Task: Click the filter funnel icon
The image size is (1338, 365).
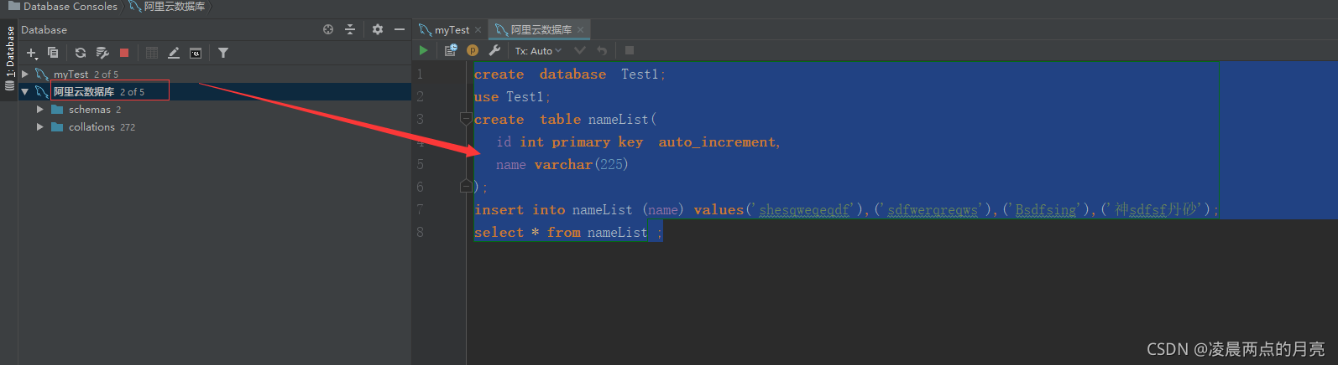Action: click(x=223, y=53)
